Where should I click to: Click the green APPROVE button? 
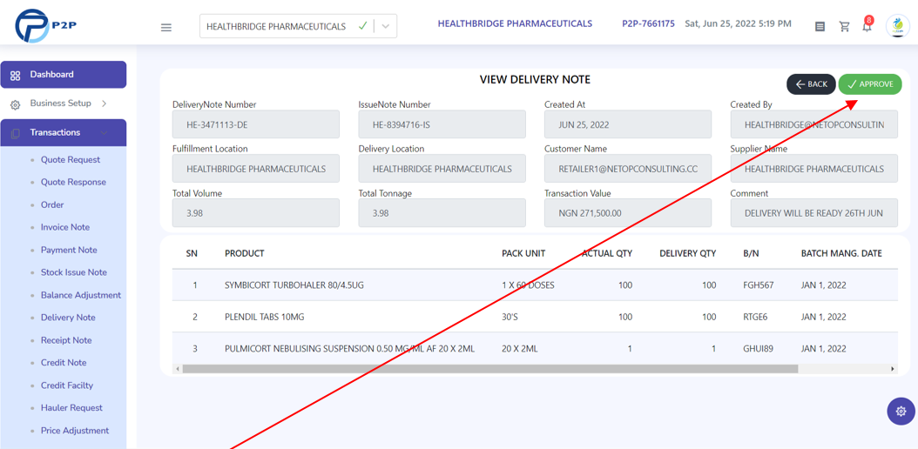pyautogui.click(x=870, y=84)
